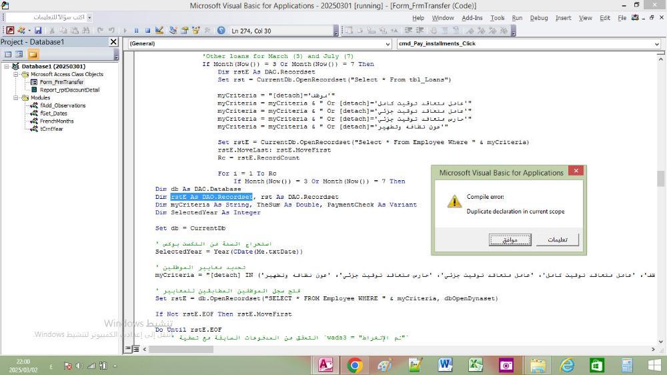
Task: Click the blue Help question icon
Action: click(221, 31)
